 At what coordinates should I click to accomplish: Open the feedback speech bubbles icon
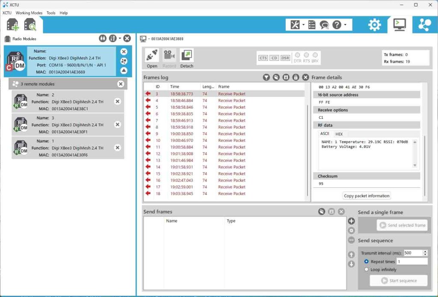324,25
